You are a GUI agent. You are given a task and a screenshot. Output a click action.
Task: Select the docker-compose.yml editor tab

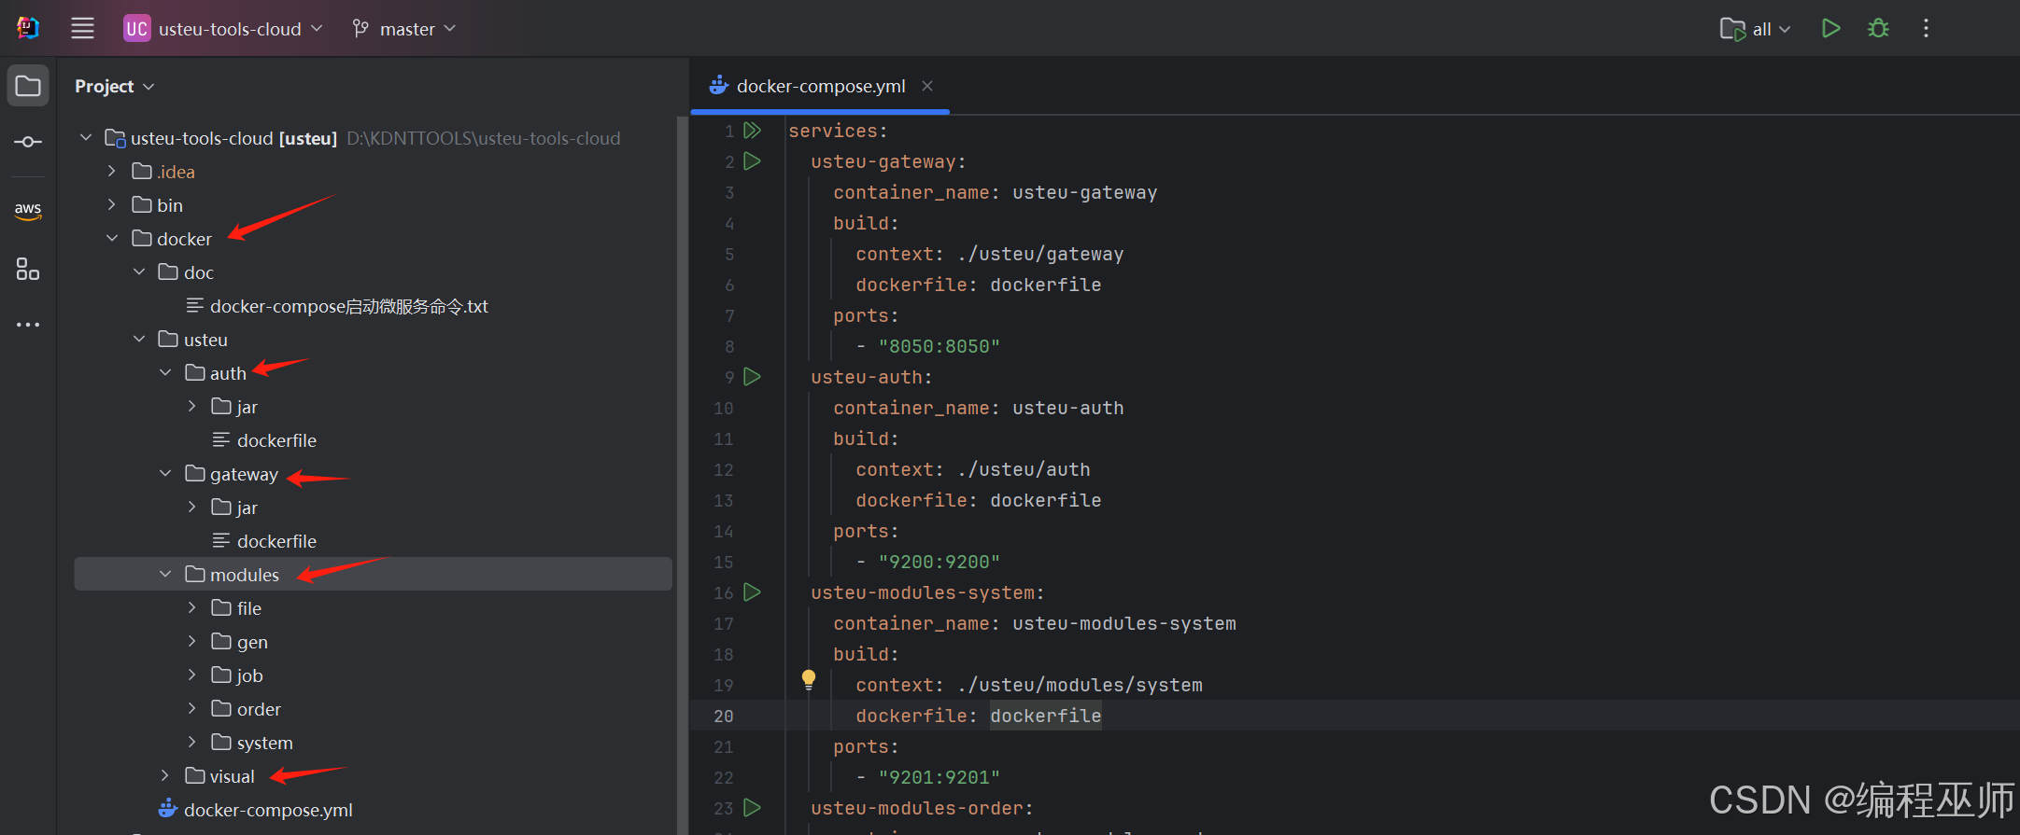click(820, 86)
